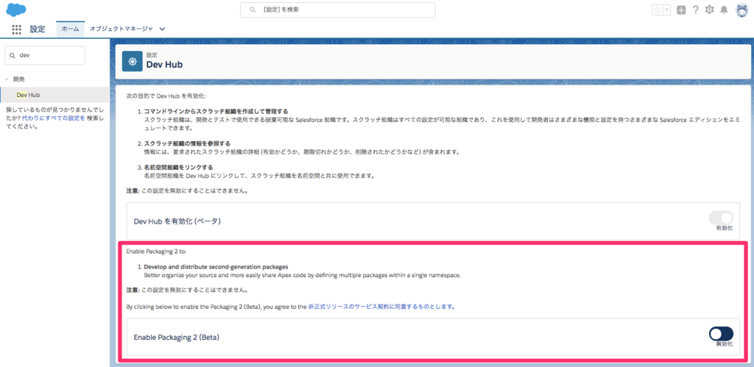This screenshot has width=754, height=367.
Task: Click the Dev Hub page title
Action: click(x=164, y=65)
